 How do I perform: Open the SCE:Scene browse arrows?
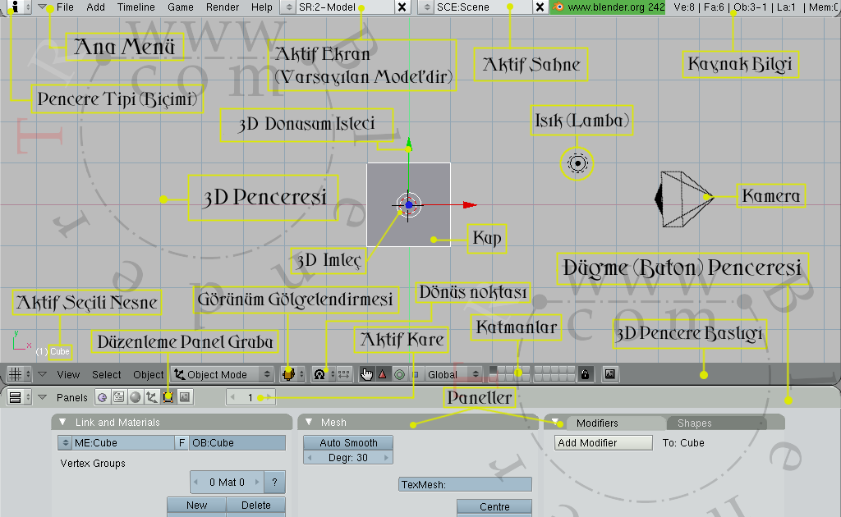click(x=426, y=7)
